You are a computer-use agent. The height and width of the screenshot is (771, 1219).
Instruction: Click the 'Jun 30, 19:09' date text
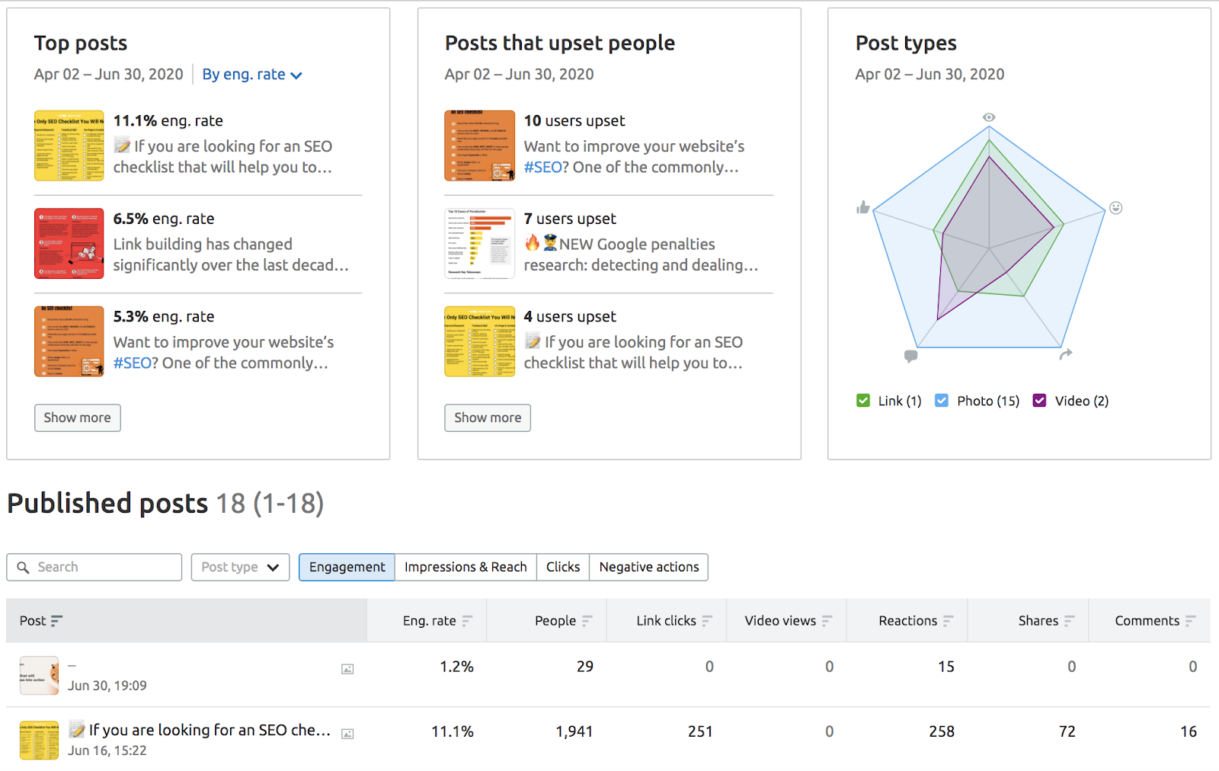107,686
